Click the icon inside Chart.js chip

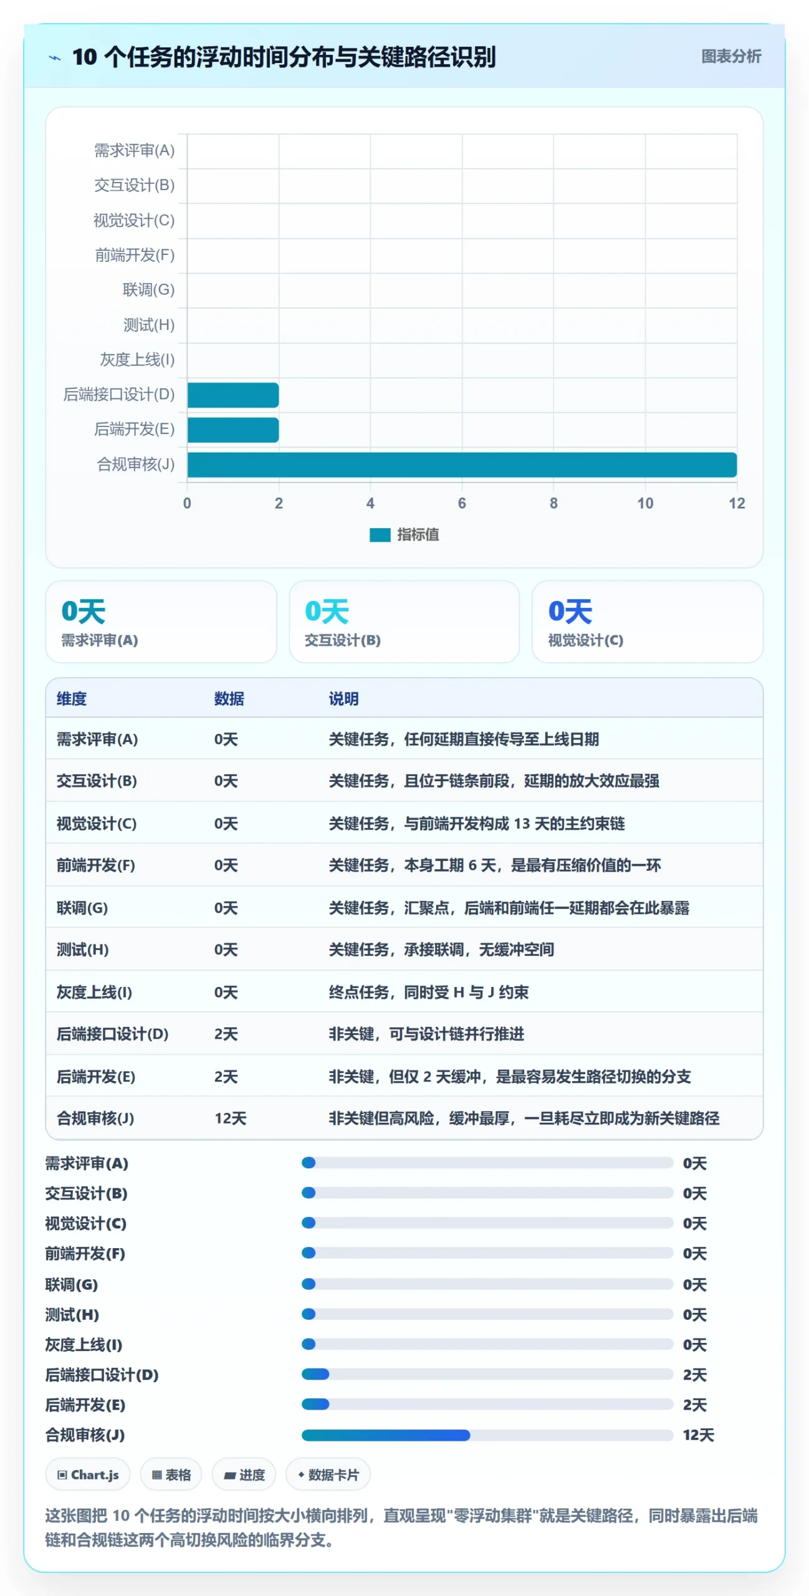click(x=62, y=1474)
